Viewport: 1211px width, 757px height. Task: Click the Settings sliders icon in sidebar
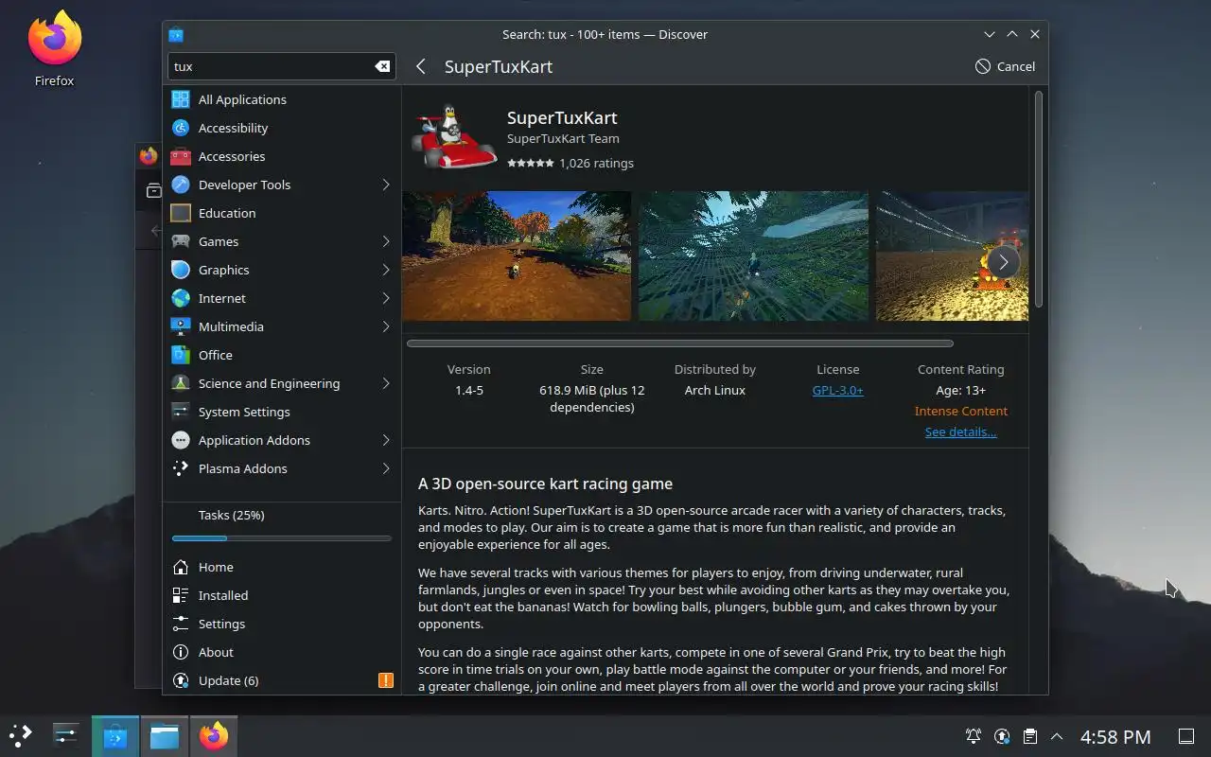[x=181, y=624]
